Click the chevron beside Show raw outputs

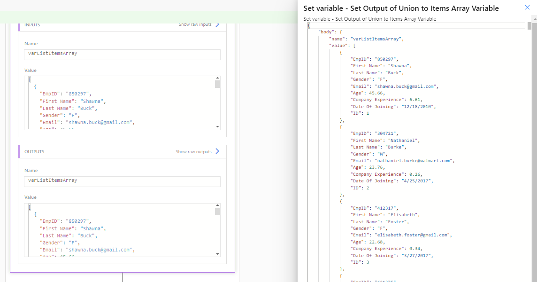(217, 151)
